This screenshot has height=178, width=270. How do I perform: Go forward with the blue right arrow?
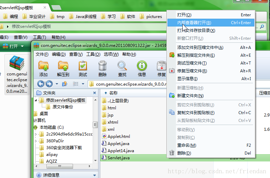[x=49, y=84]
